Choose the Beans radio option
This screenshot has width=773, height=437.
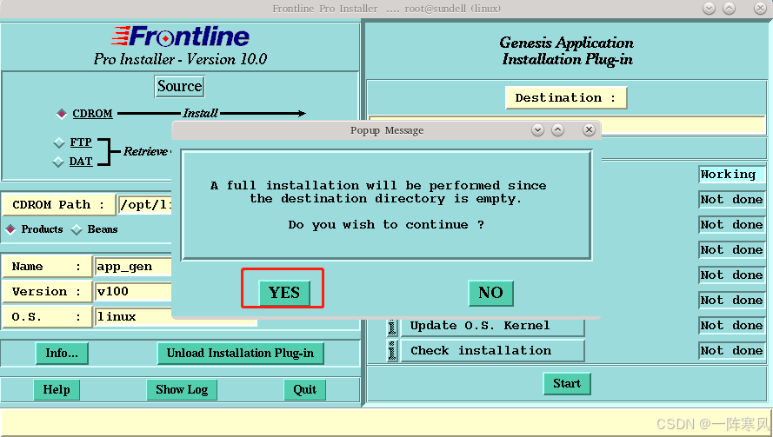tap(77, 229)
